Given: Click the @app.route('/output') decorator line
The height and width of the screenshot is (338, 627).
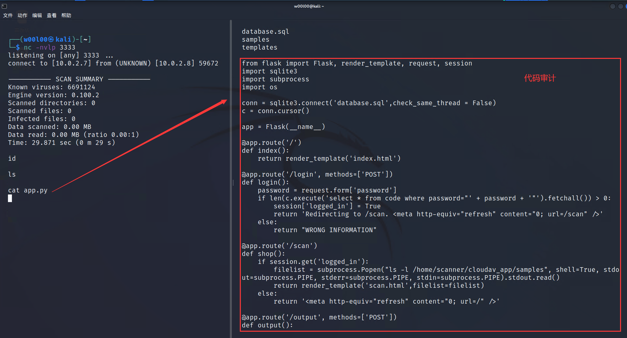Looking at the screenshot, I should click(319, 317).
